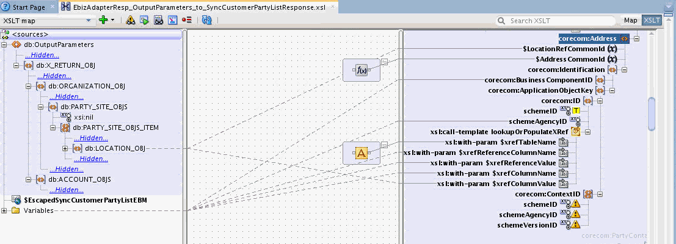Click the binoculars window toolbar icon
This screenshot has height=244, width=676.
158,20
